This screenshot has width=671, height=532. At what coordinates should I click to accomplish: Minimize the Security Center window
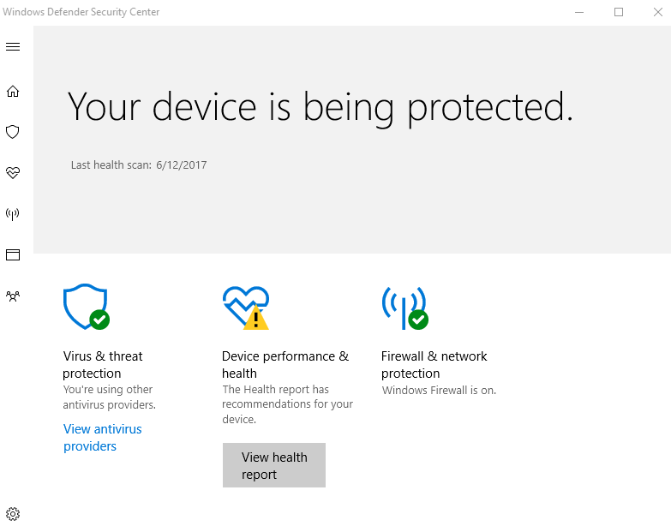(578, 12)
